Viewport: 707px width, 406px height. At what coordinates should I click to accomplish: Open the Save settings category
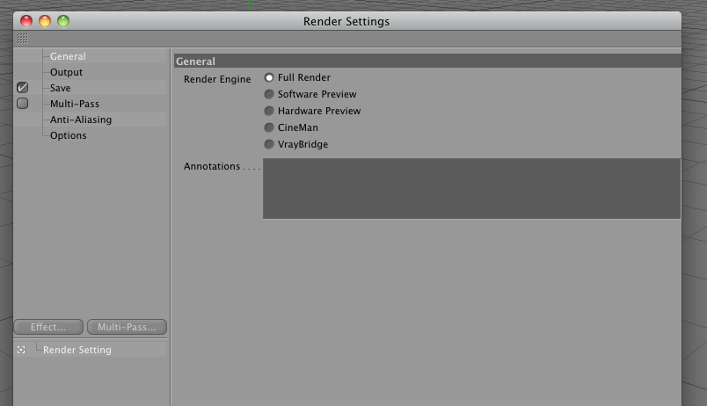click(60, 88)
